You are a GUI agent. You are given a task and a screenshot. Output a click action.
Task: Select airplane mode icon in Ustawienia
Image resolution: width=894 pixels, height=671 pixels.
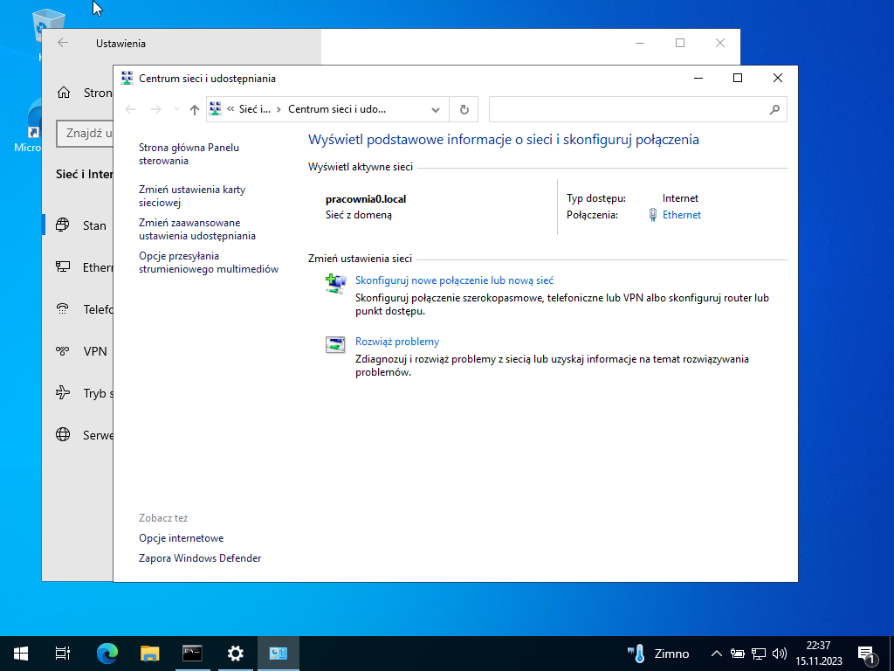[63, 392]
